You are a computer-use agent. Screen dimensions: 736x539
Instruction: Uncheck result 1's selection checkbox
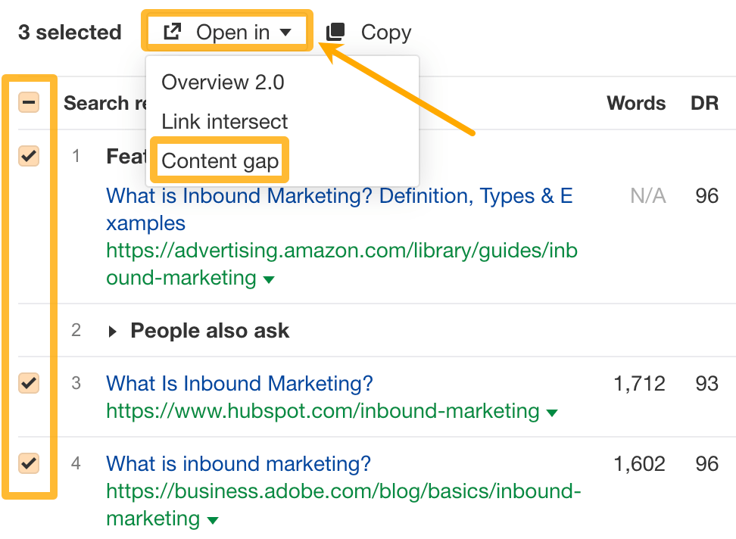29,157
